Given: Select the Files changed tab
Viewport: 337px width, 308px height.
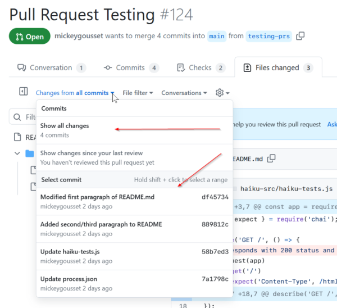Looking at the screenshot, I should [x=278, y=67].
